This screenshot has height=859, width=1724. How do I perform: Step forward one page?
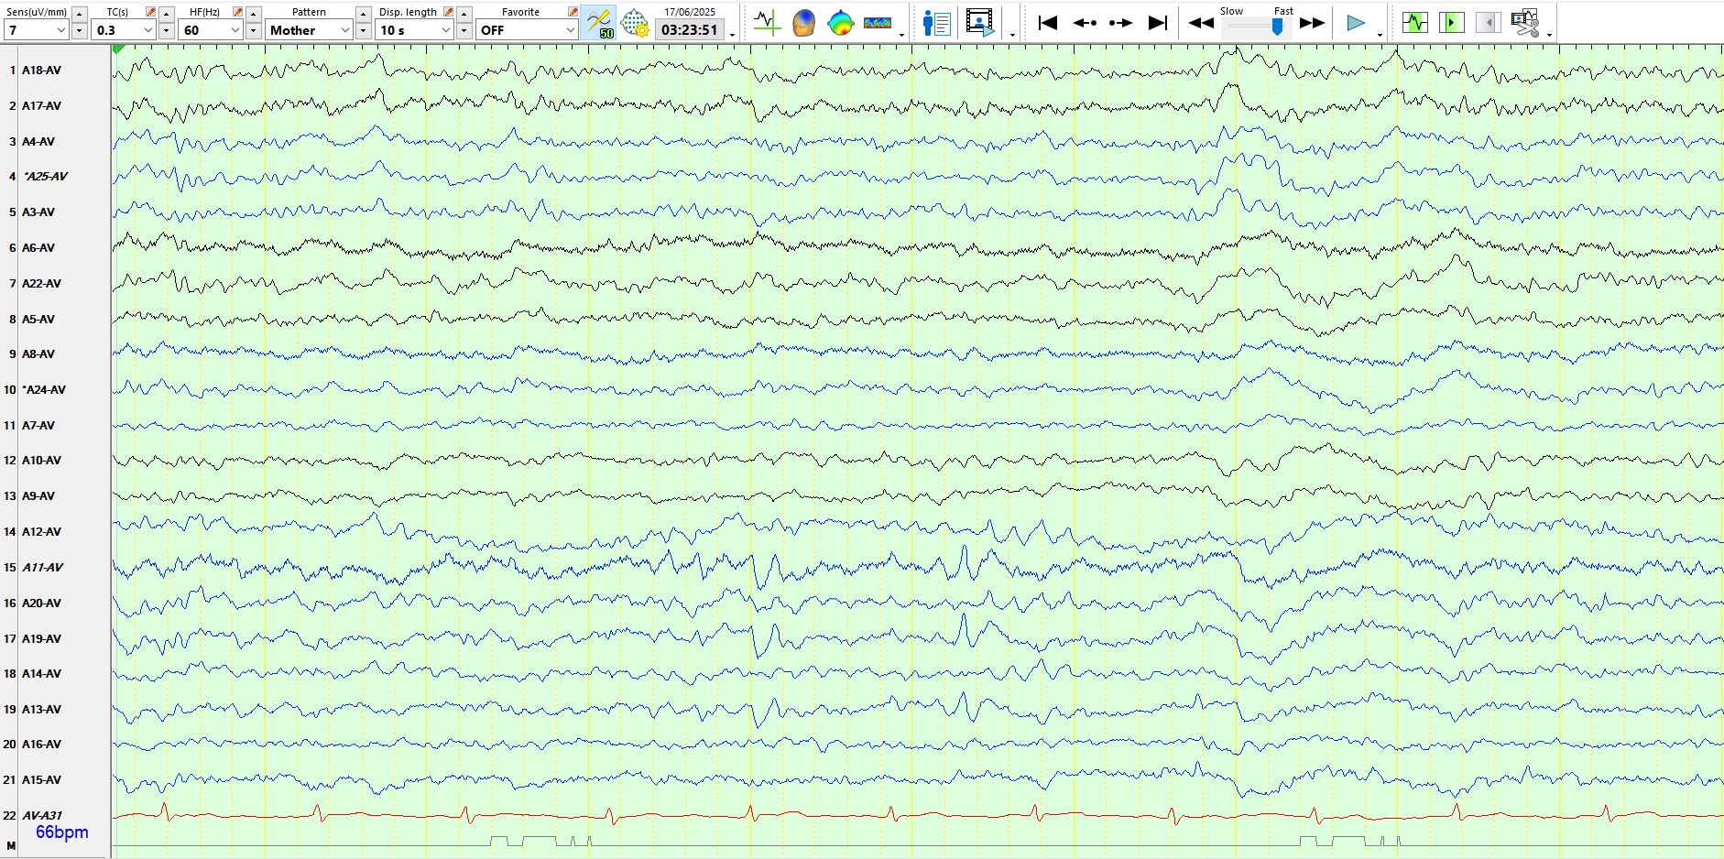coord(1121,23)
